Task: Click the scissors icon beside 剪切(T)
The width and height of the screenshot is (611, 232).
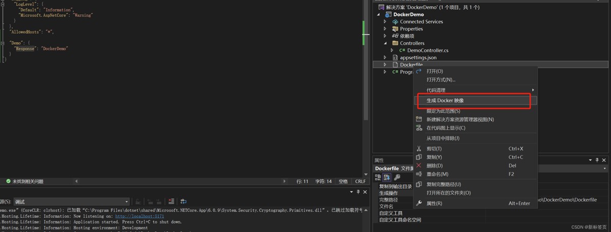Action: pos(419,149)
